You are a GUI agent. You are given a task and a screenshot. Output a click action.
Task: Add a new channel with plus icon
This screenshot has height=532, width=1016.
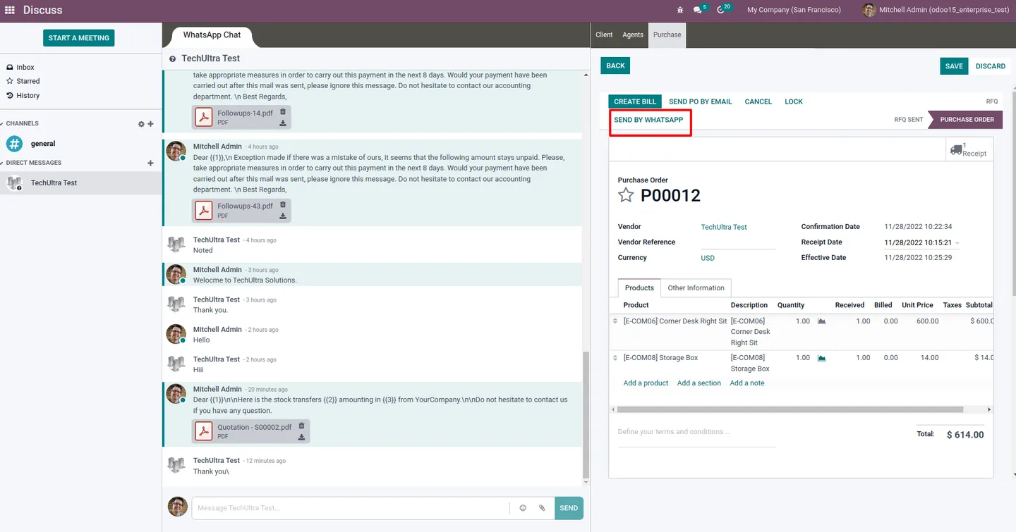(x=150, y=124)
